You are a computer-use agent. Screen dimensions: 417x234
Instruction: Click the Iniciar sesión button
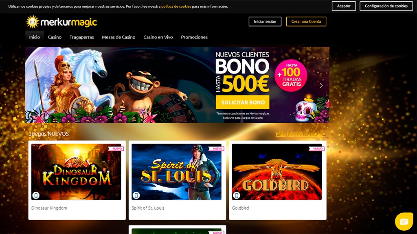tap(265, 22)
